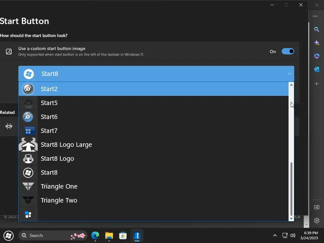Turn off the custom start button image toggle
324x243 pixels.
click(288, 52)
